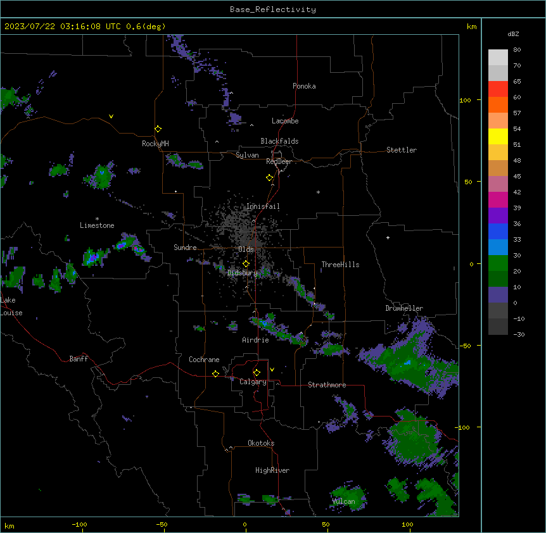546x533 pixels.
Task: Select the Banff label
Action: 79,359
